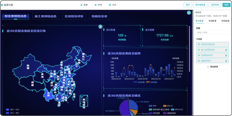Click the 126 项目数量 value
This screenshot has width=232, height=116.
(x=121, y=35)
